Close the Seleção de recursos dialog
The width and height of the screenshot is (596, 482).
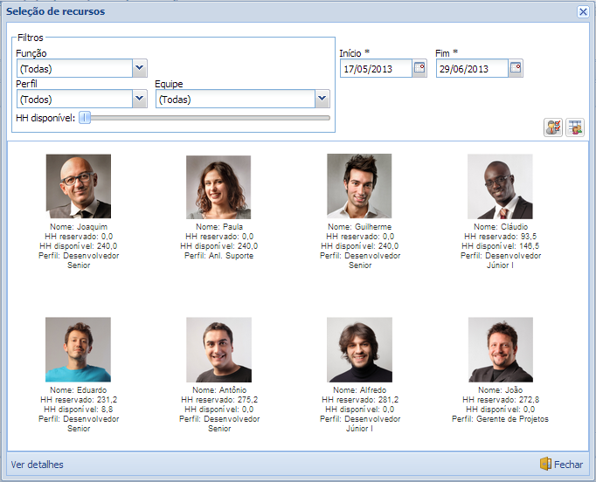pos(583,11)
